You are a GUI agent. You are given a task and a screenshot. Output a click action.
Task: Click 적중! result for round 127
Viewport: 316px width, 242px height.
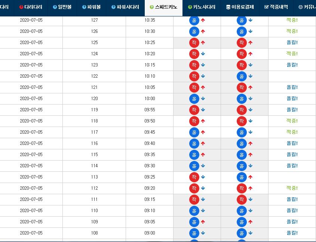pos(292,20)
